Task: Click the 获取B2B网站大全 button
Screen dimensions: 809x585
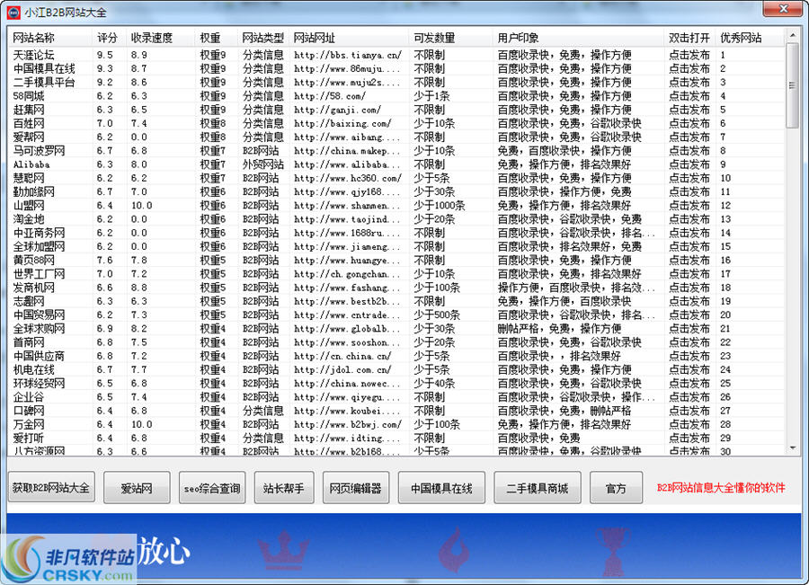Action: [51, 487]
